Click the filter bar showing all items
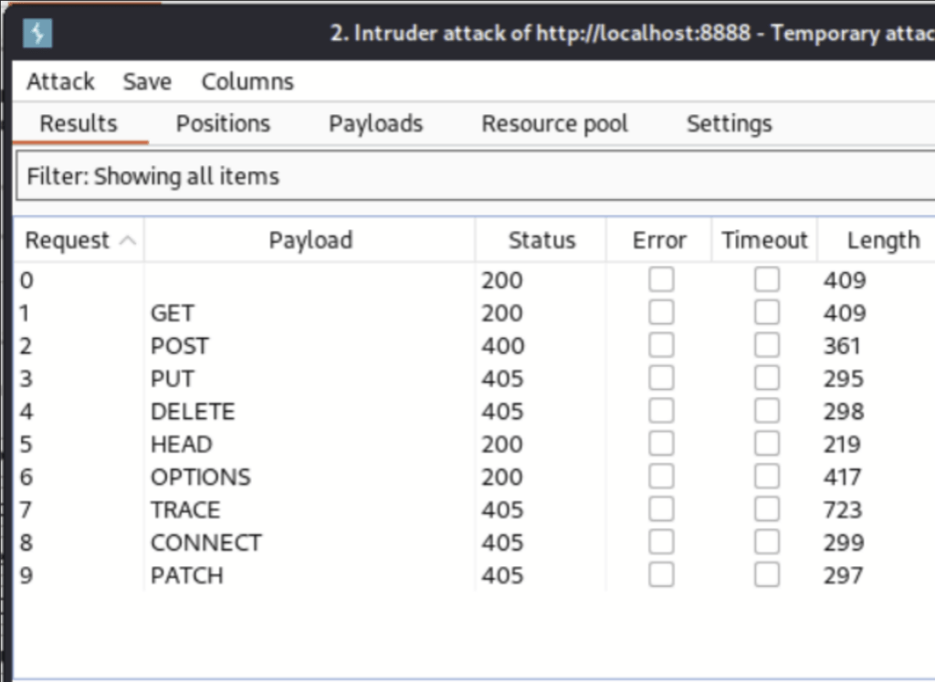The image size is (935, 682). tap(475, 176)
